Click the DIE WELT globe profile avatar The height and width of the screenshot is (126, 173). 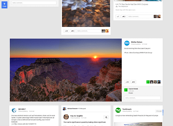(x=14, y=110)
